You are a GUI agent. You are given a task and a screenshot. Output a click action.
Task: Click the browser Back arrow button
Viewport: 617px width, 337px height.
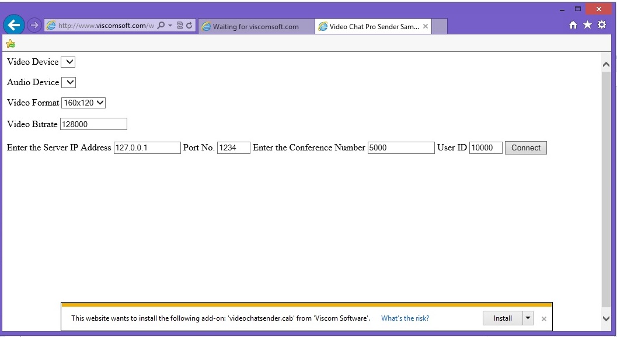[x=14, y=25]
